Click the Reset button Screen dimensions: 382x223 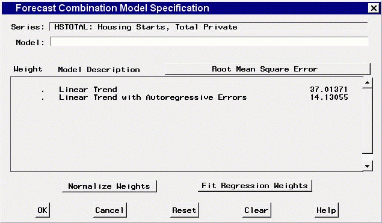point(184,210)
